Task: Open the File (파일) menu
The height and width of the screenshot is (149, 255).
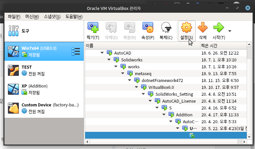Action: pyautogui.click(x=14, y=16)
